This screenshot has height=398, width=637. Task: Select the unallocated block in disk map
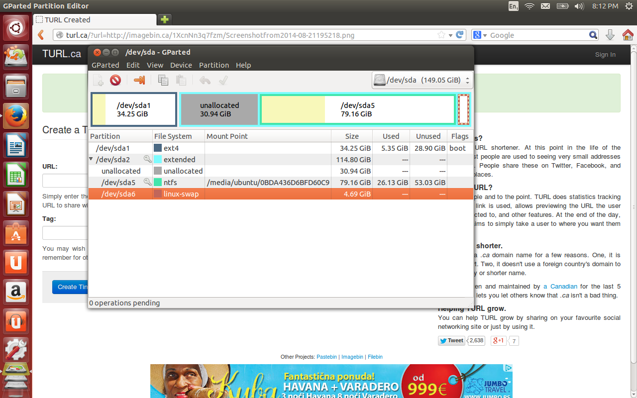click(219, 109)
